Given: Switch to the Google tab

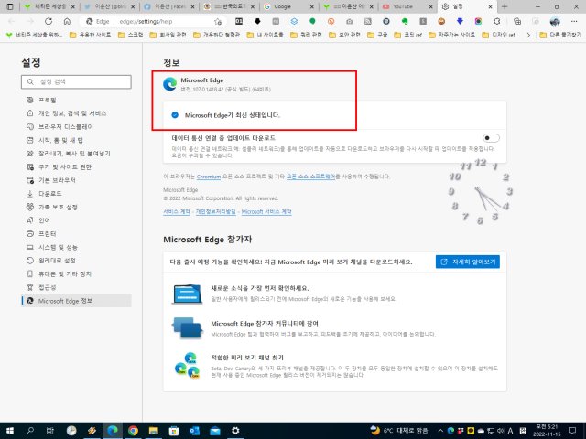Looking at the screenshot, I should [x=288, y=6].
